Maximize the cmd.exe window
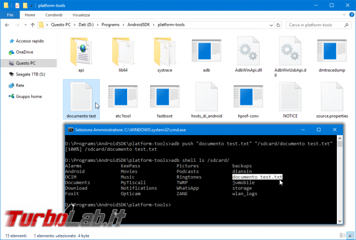Viewport: 356px width, 240px height. [x=319, y=130]
